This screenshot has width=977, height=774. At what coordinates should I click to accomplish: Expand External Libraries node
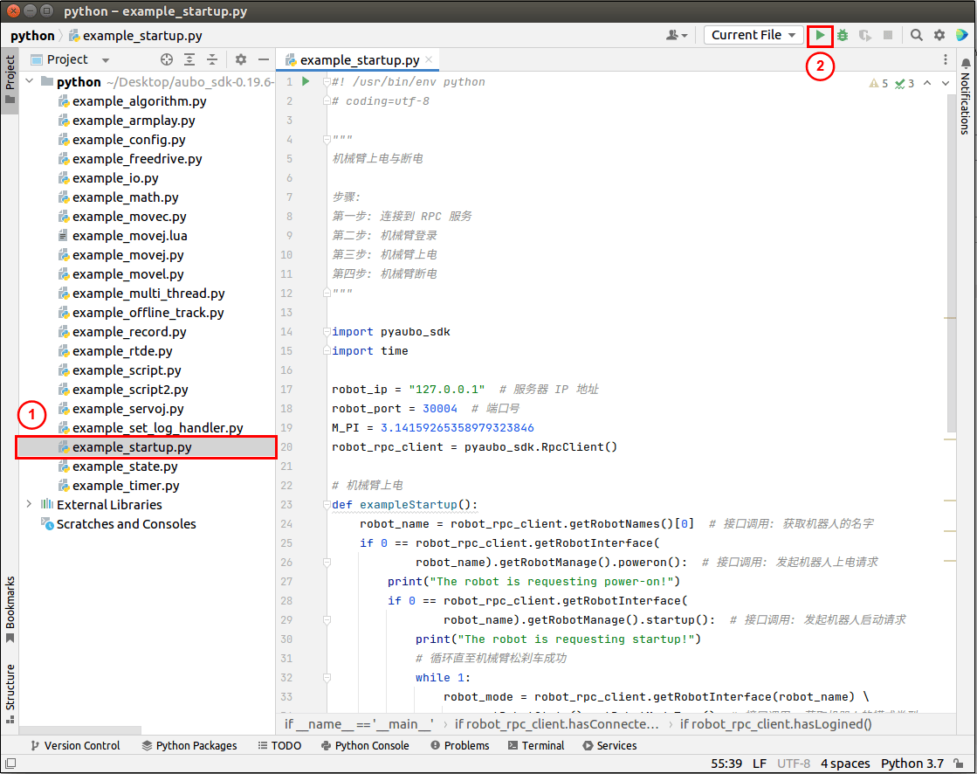[x=30, y=504]
